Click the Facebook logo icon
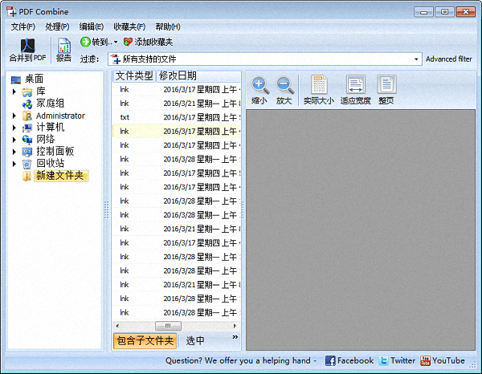This screenshot has width=482, height=374. (x=330, y=361)
